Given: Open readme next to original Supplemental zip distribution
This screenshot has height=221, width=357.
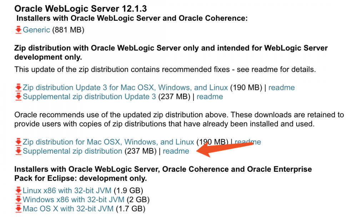Looking at the screenshot, I should pyautogui.click(x=176, y=151).
